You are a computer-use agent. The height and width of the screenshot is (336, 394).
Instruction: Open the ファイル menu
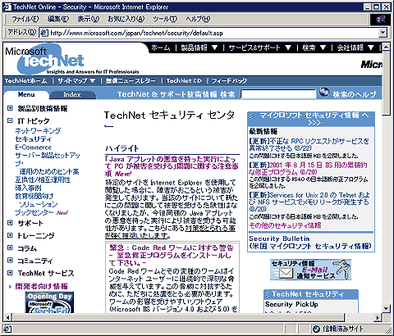coord(25,19)
